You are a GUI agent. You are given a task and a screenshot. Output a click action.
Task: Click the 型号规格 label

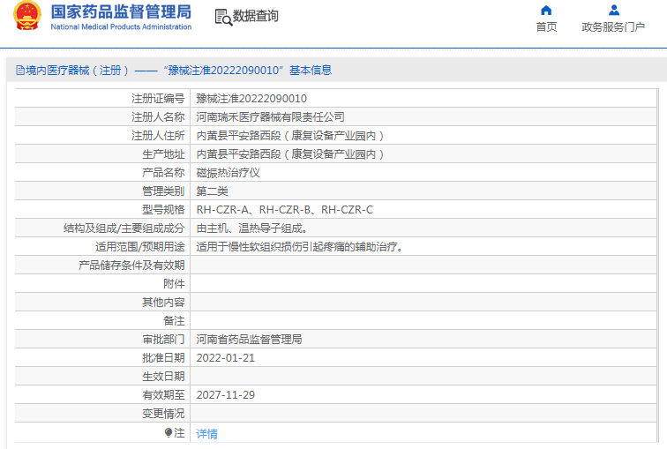pyautogui.click(x=163, y=210)
